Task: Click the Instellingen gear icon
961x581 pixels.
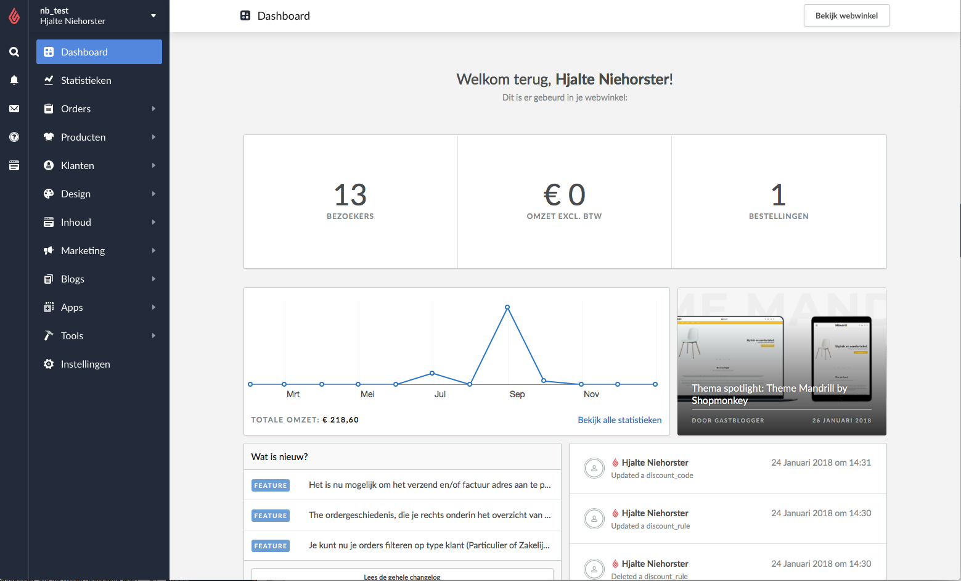Action: (49, 364)
